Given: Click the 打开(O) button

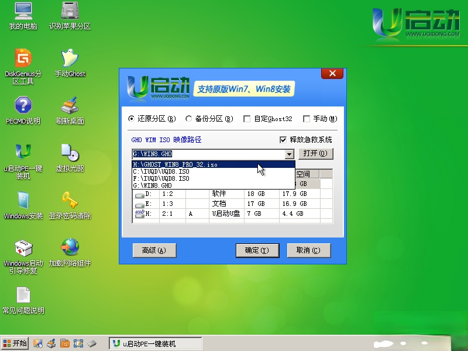Looking at the screenshot, I should [x=316, y=154].
